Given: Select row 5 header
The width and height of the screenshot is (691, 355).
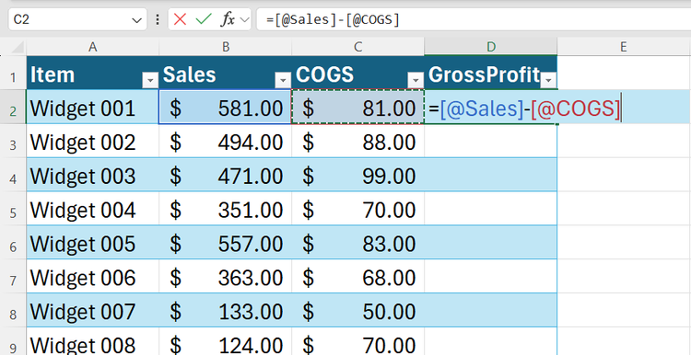Looking at the screenshot, I should pyautogui.click(x=13, y=209).
